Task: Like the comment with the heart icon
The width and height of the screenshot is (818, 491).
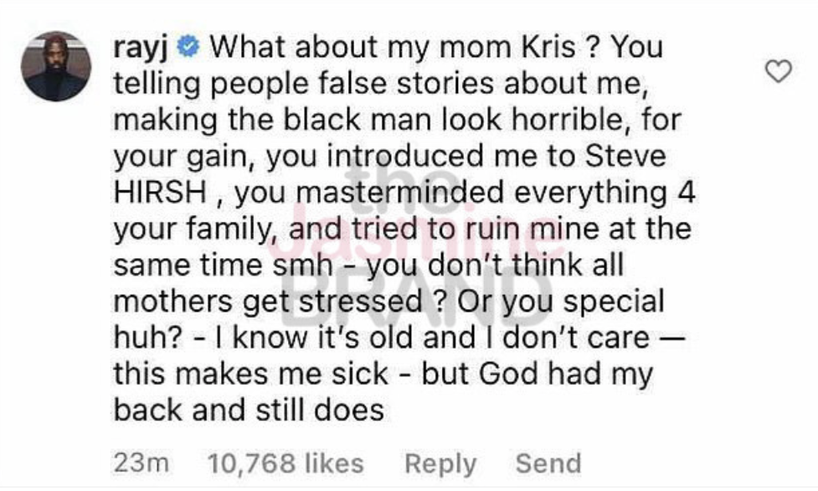Action: 779,73
